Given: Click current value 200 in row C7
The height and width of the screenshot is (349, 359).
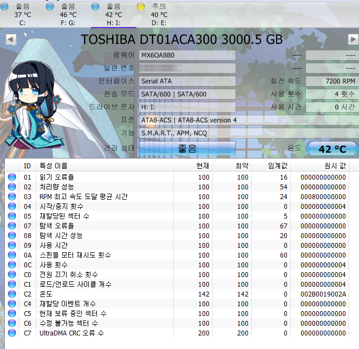Looking at the screenshot, I should click(204, 333).
